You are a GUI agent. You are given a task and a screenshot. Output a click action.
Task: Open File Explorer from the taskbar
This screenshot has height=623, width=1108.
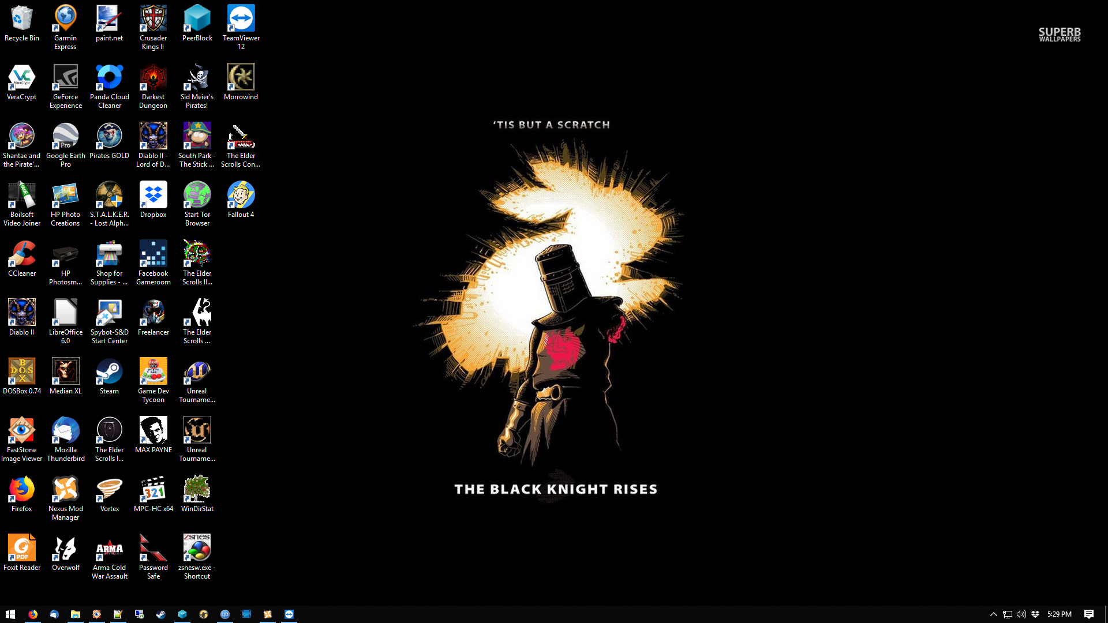point(76,614)
